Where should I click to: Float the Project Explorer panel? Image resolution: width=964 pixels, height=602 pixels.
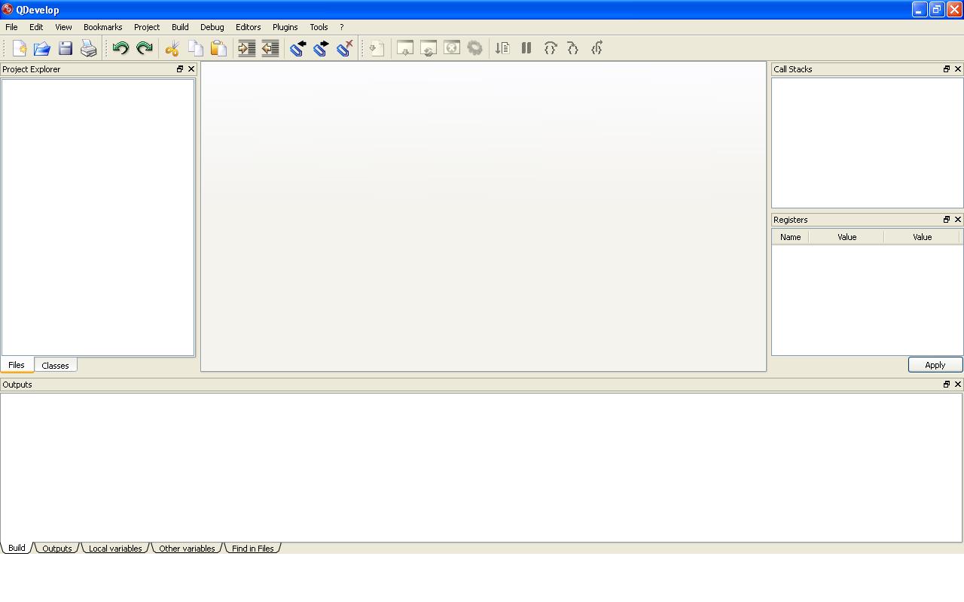[x=180, y=68]
